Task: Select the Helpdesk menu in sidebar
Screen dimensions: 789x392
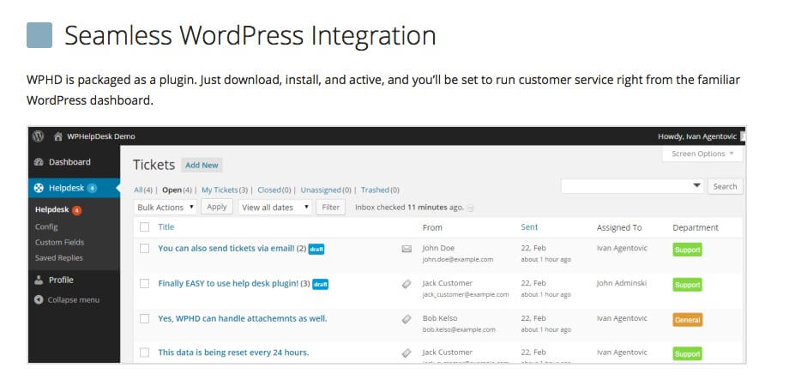Action: [66, 188]
